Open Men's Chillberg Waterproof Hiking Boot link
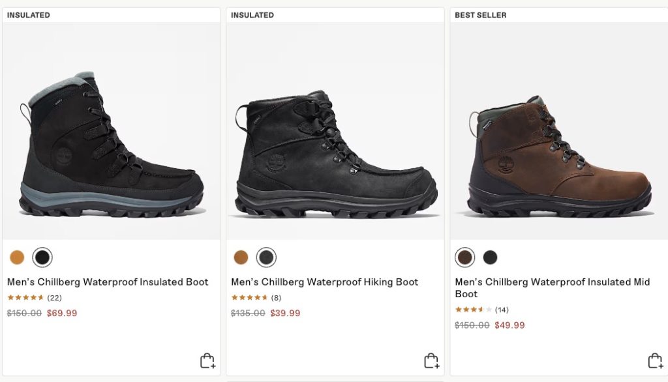 point(324,282)
